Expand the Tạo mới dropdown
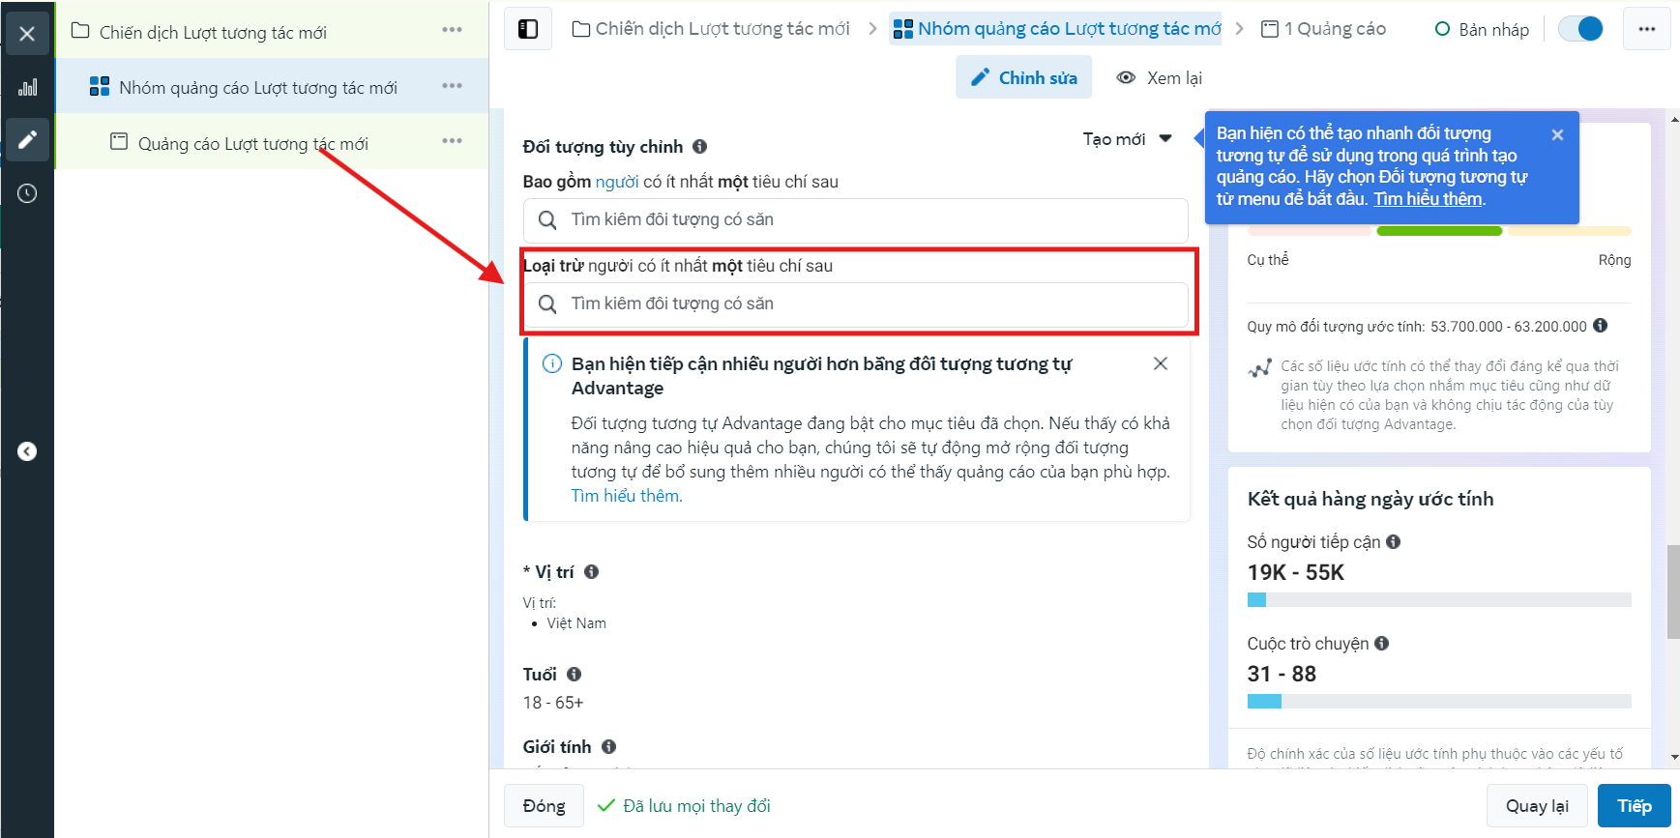Viewport: 1680px width, 838px height. pos(1128,139)
